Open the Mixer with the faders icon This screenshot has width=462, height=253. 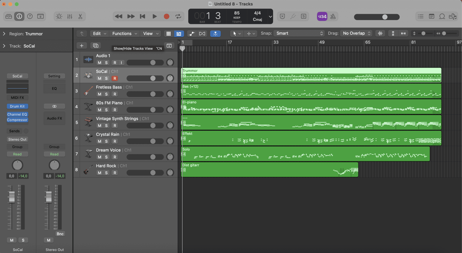pos(69,16)
